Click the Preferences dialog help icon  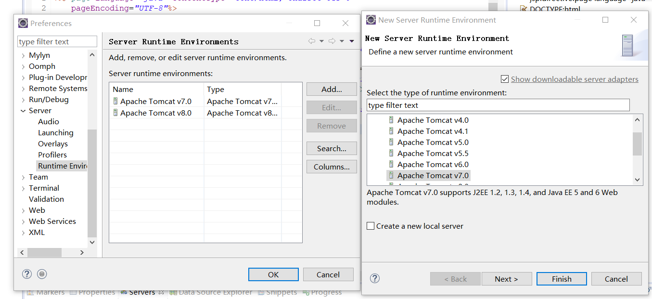27,274
